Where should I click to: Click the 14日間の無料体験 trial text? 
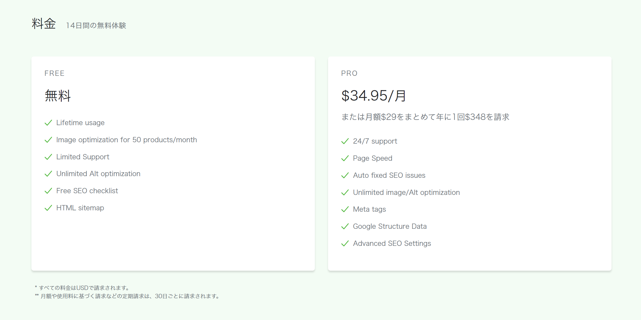pyautogui.click(x=96, y=26)
